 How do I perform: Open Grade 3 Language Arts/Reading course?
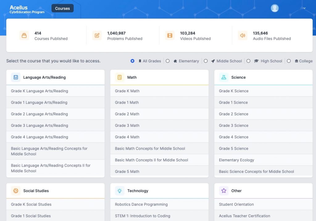[x=56, y=125]
